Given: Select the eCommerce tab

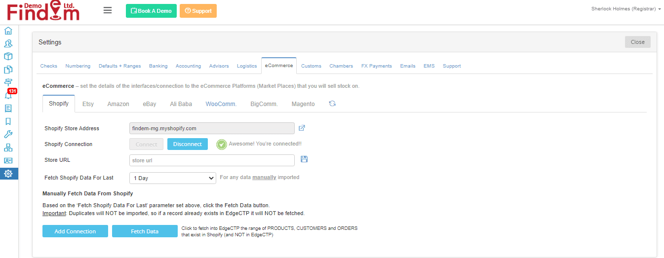Looking at the screenshot, I should tap(279, 66).
